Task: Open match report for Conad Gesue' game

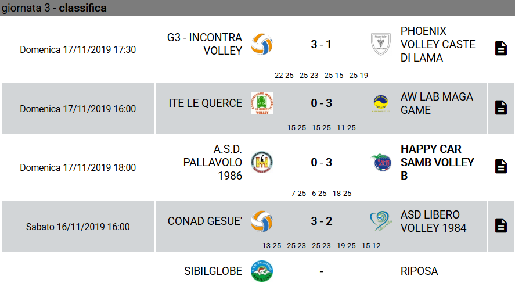Action: click(500, 225)
